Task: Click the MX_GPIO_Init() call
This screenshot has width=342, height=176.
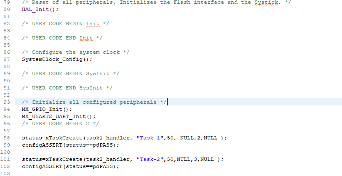Action: (x=47, y=109)
